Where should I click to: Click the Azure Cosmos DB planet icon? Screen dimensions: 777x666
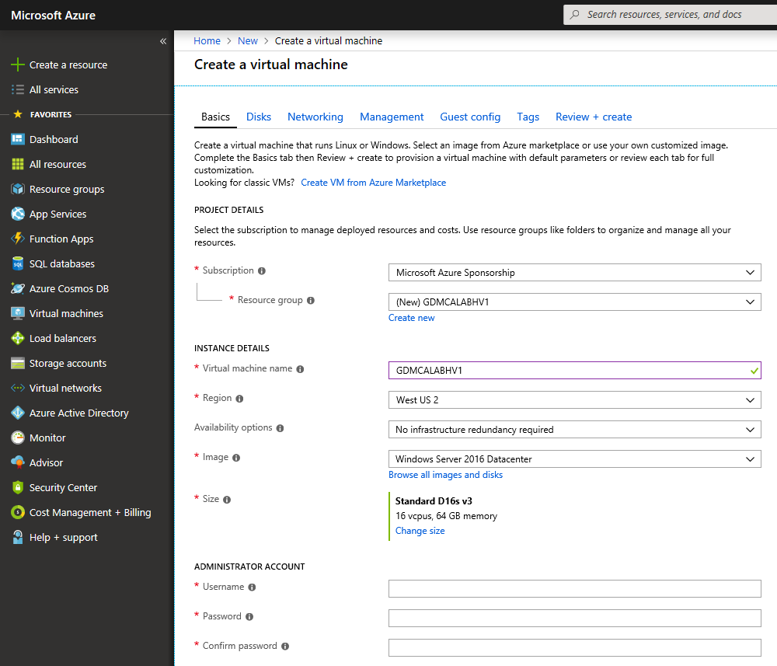coord(17,288)
